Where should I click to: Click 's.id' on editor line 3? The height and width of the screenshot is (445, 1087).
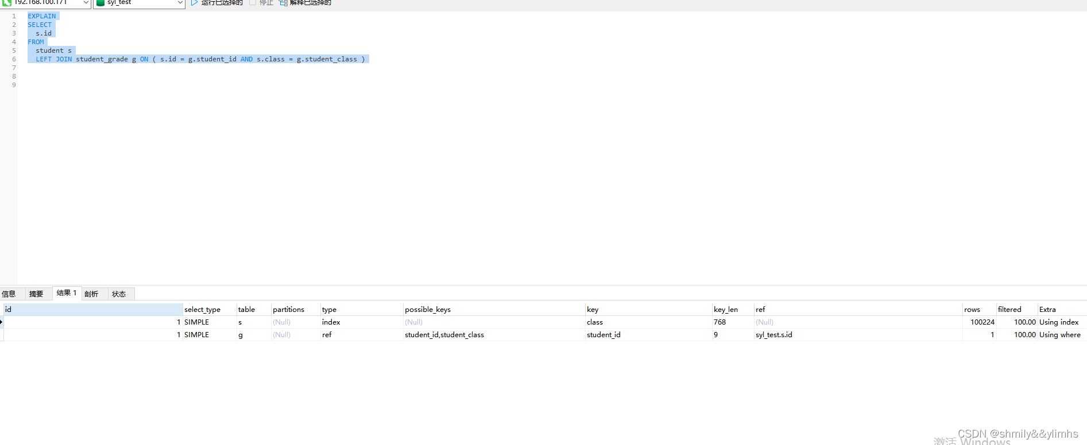pos(44,33)
